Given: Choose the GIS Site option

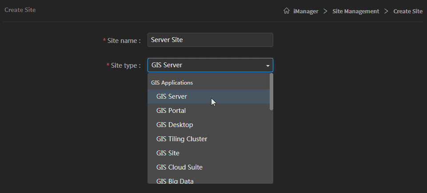Looking at the screenshot, I should [168, 153].
